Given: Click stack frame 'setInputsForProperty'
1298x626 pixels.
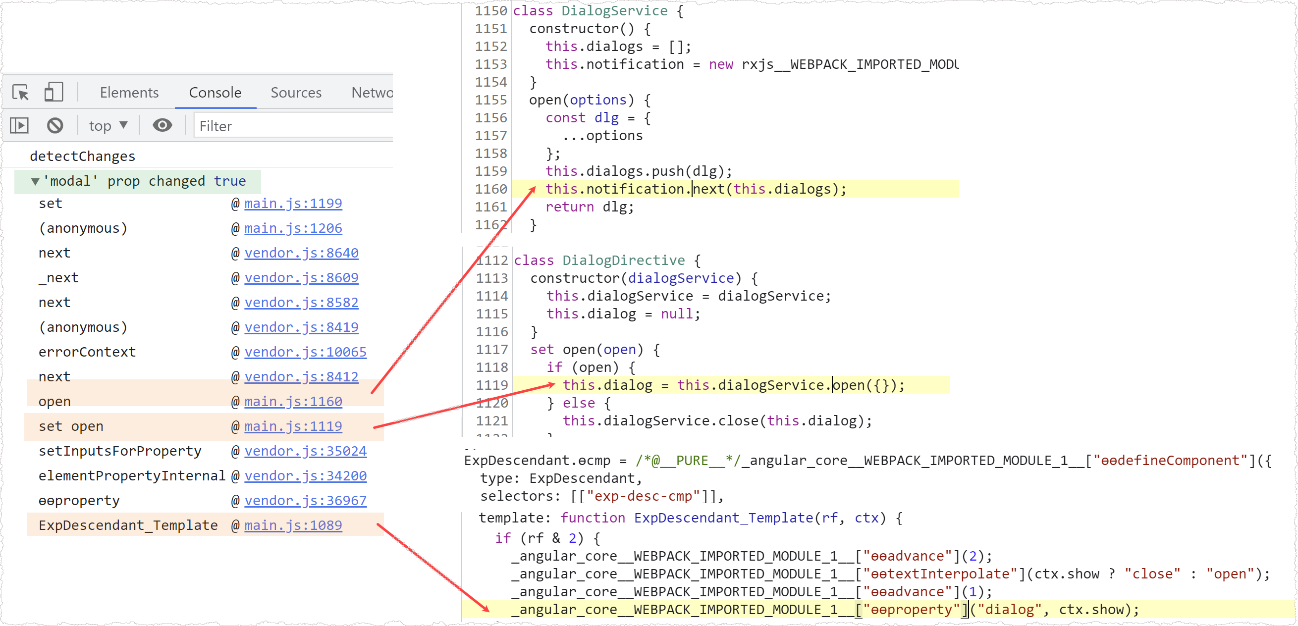Looking at the screenshot, I should click(x=120, y=451).
